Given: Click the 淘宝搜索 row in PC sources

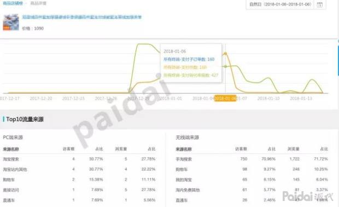Looking at the screenshot, I should coord(79,159).
